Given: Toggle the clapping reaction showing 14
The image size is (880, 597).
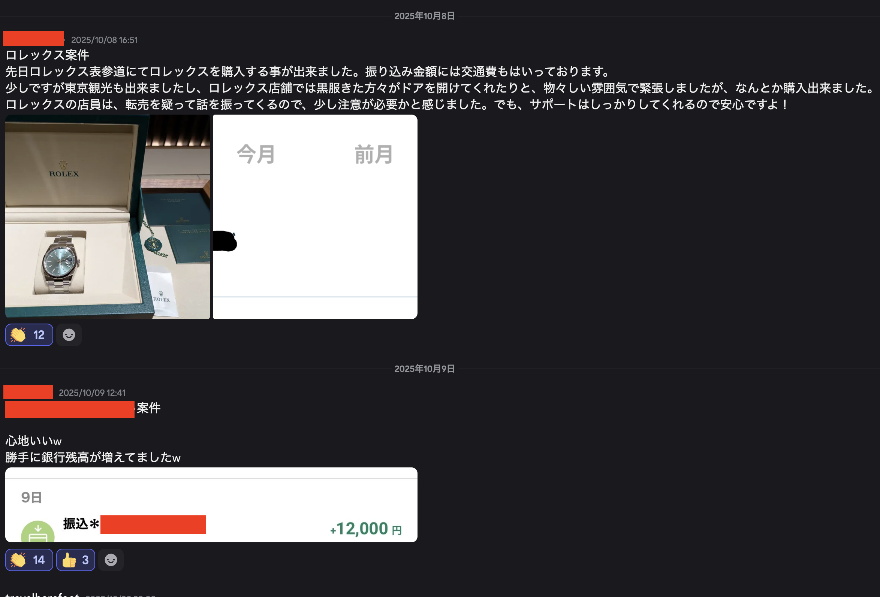Looking at the screenshot, I should 29,560.
